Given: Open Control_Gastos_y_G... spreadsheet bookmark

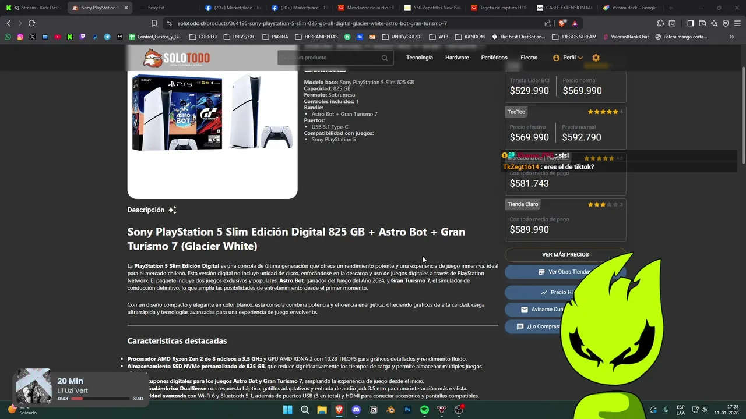Looking at the screenshot, I should point(155,37).
